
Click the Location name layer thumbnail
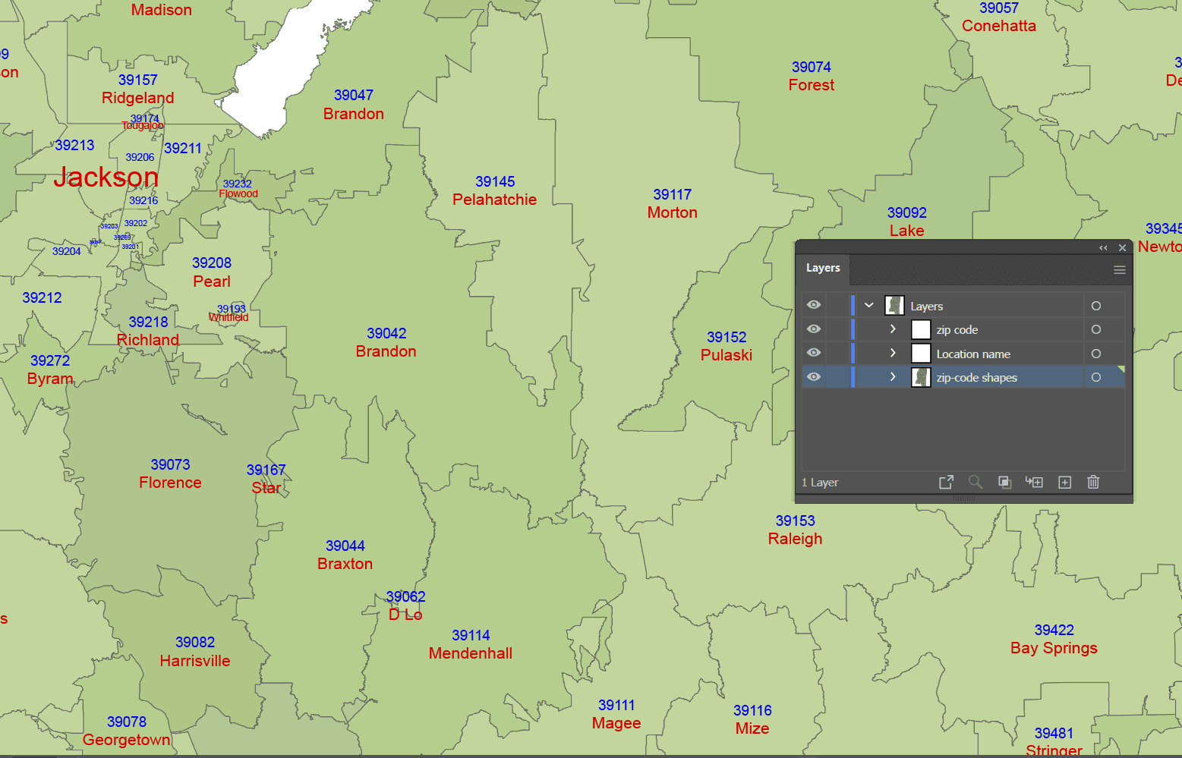tap(921, 354)
